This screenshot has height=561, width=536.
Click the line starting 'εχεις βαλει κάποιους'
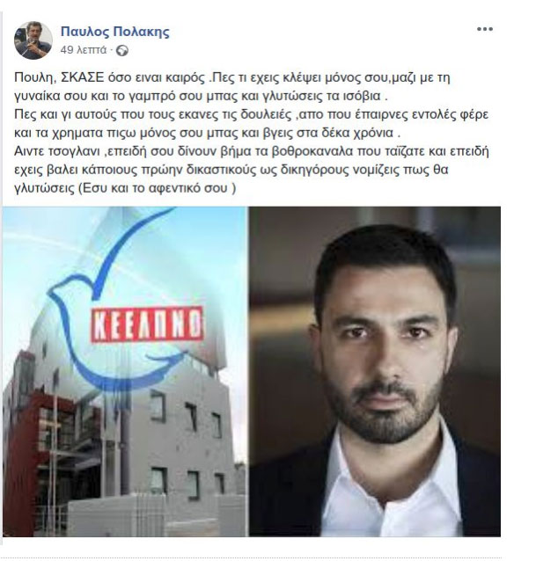[x=231, y=169]
